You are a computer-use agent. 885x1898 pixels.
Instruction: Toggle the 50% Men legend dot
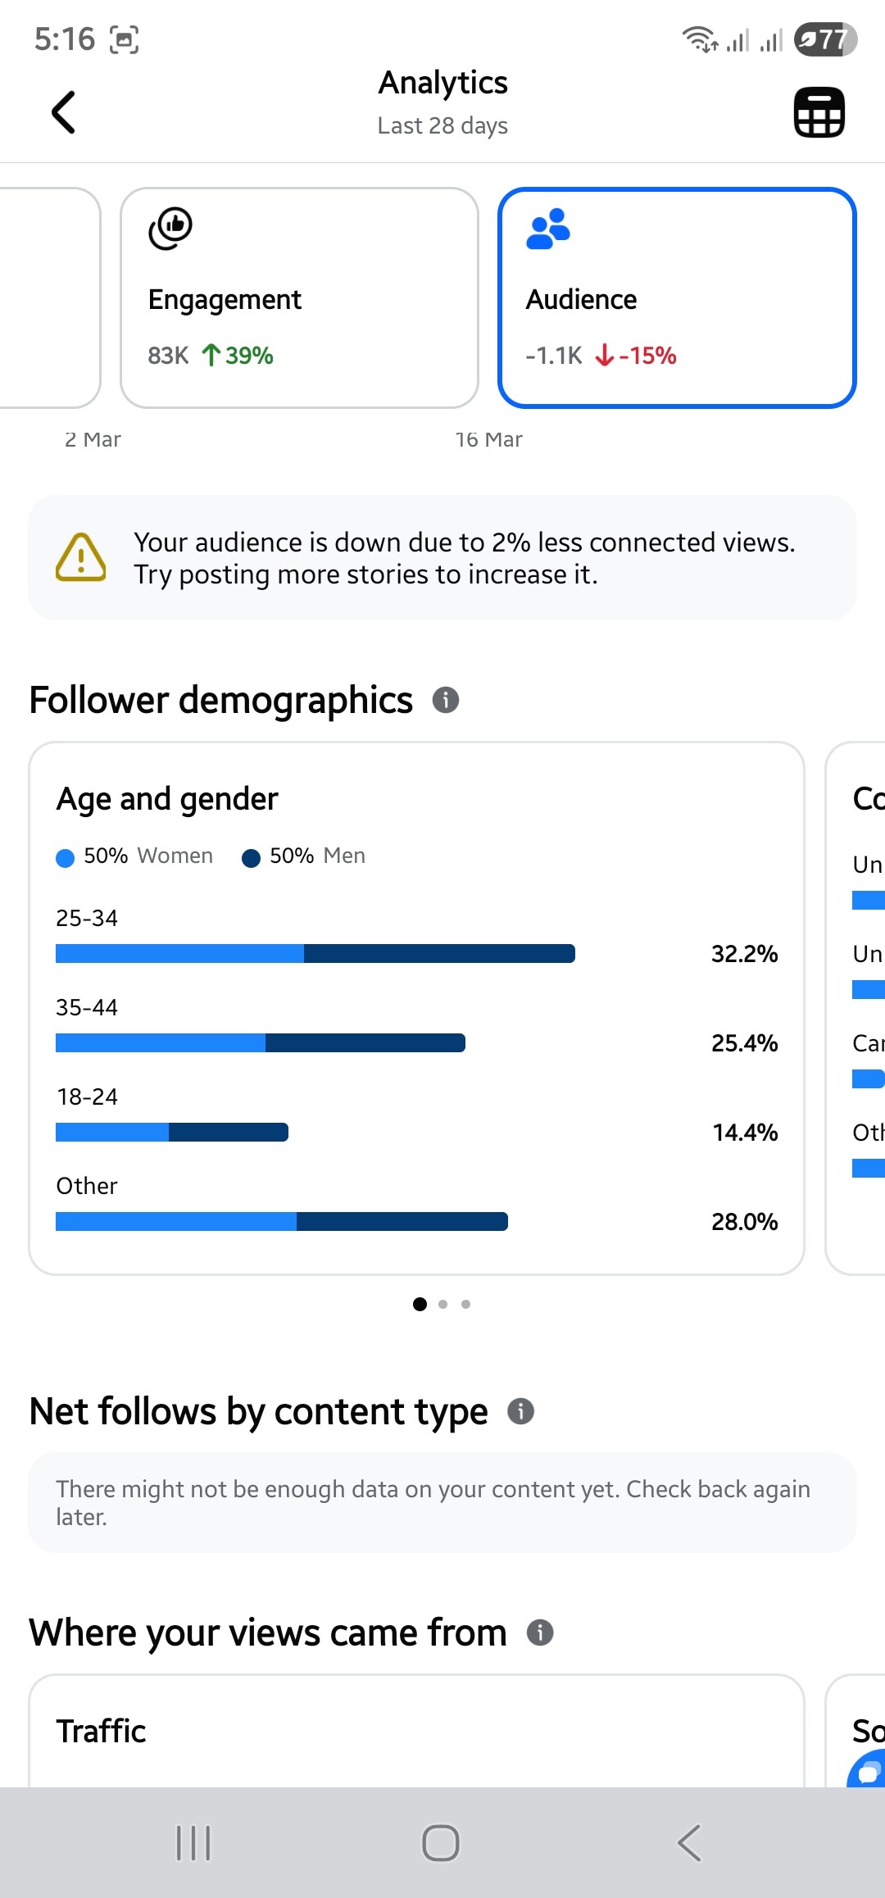252,858
